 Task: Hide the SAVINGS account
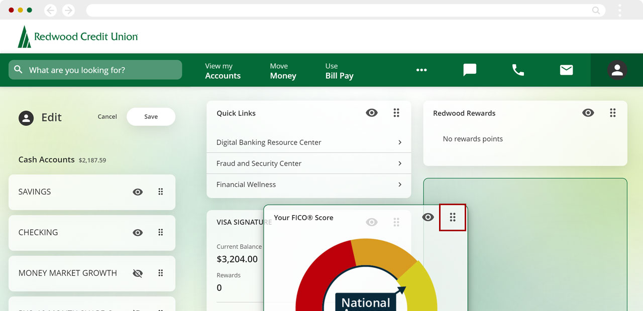pyautogui.click(x=138, y=192)
